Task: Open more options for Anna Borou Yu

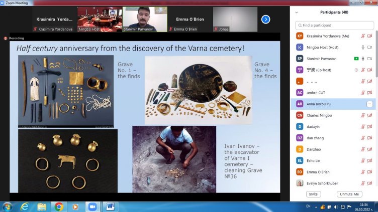Action: [369, 104]
